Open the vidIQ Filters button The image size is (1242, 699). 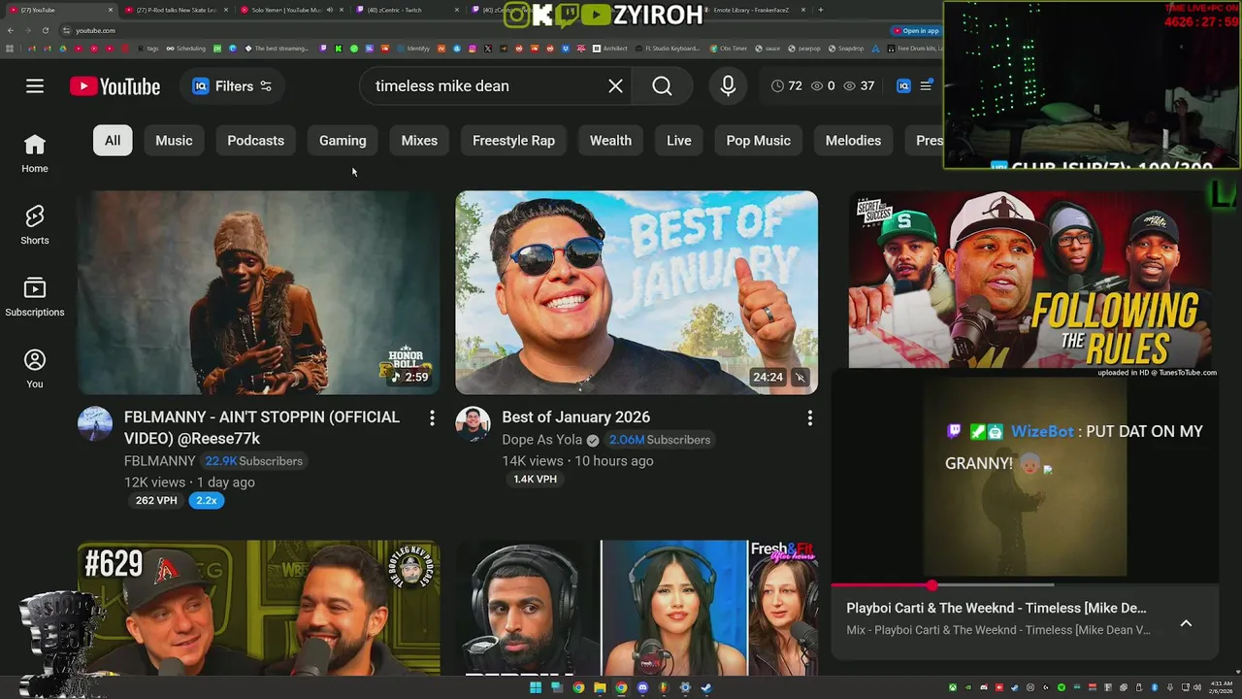tap(232, 86)
